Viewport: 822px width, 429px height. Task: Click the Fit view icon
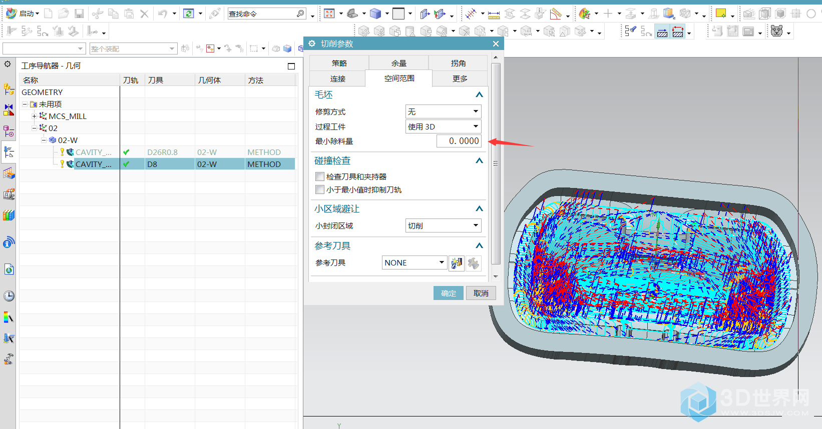coord(329,13)
